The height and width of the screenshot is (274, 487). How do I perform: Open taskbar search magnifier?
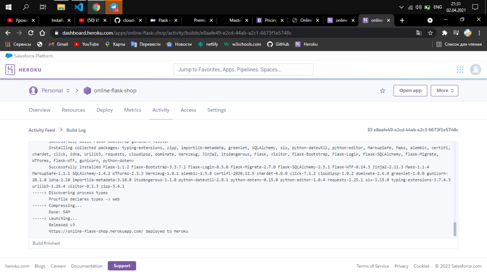click(26, 7)
